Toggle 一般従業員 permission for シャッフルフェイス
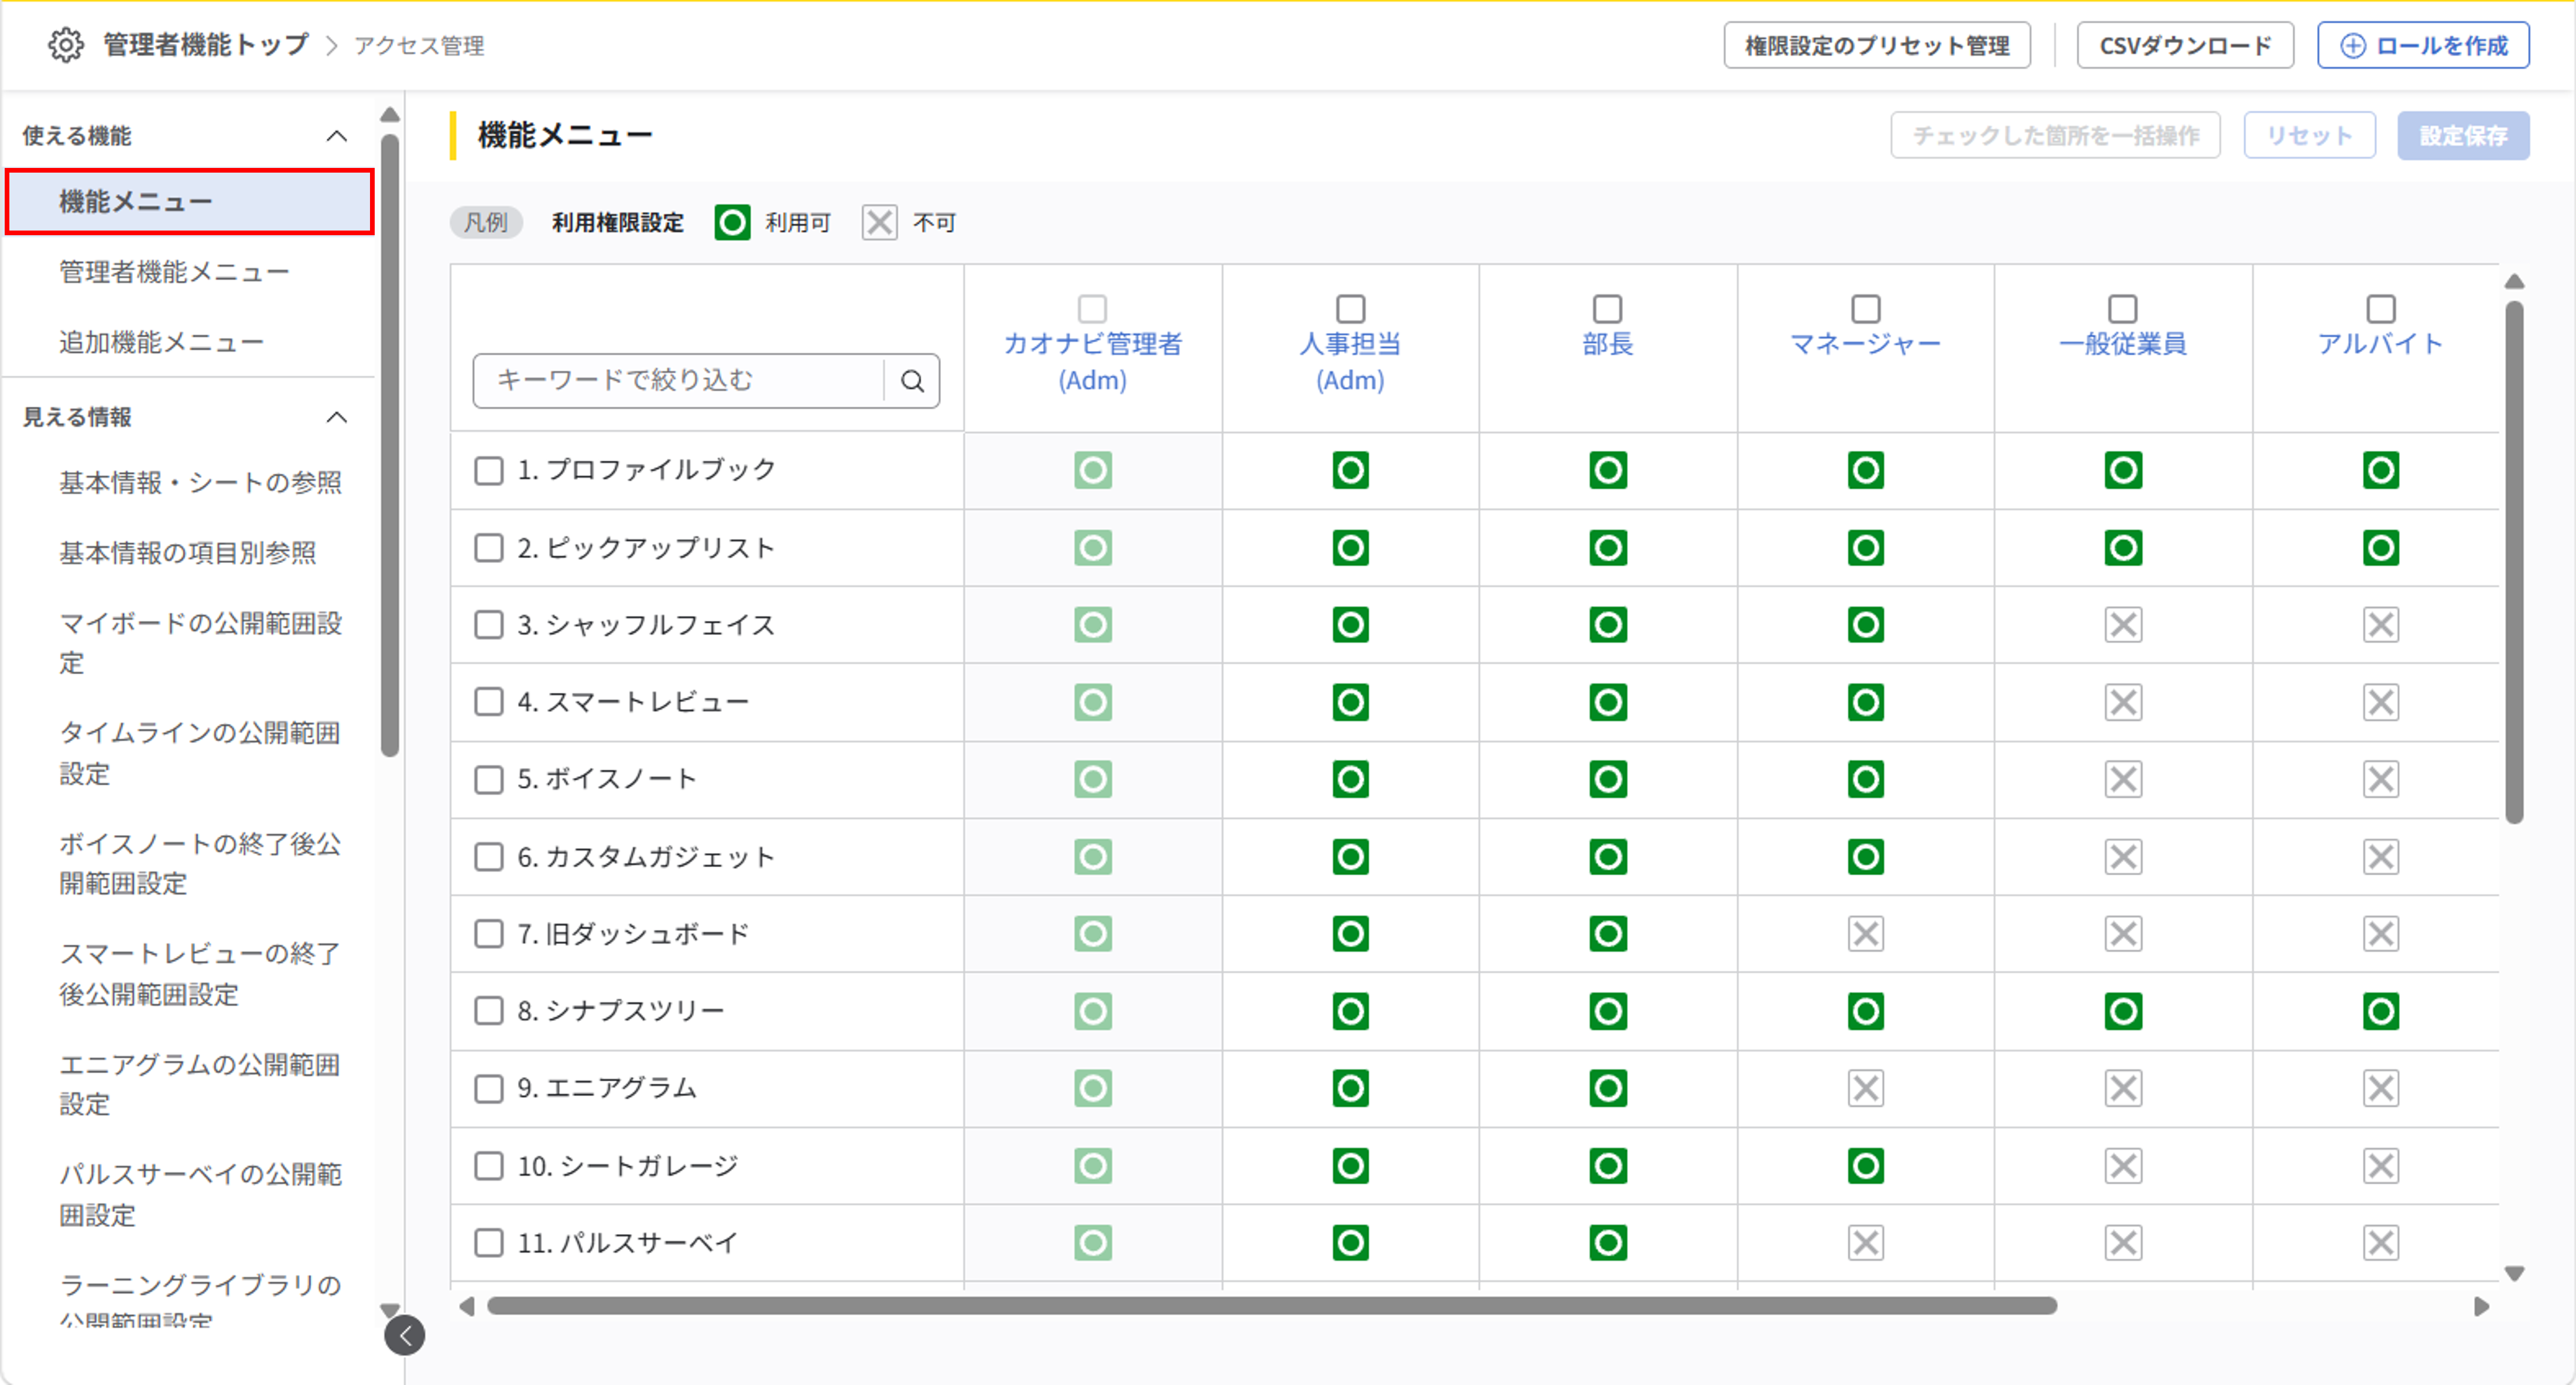Image resolution: width=2576 pixels, height=1385 pixels. pos(2123,624)
